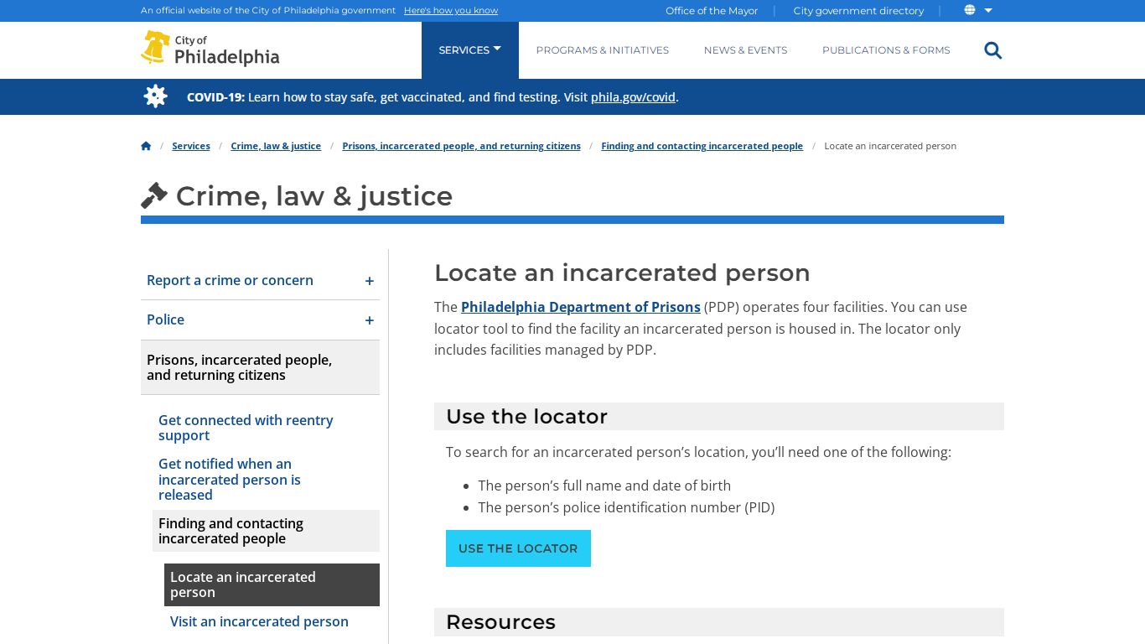1145x644 pixels.
Task: Select Prisons, incarcerated people, and returning citizens
Action: point(260,367)
